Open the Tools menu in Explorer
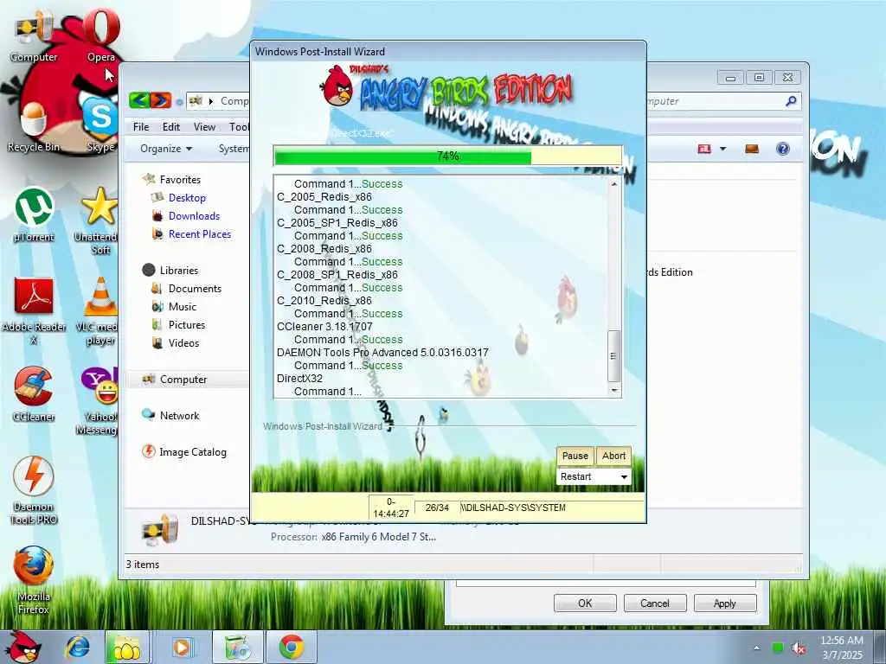 point(239,127)
